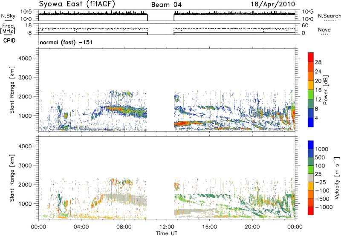The height and width of the screenshot is (236, 341).
Task: Click the data gap near 12:00 in power panel
Action: click(161, 90)
